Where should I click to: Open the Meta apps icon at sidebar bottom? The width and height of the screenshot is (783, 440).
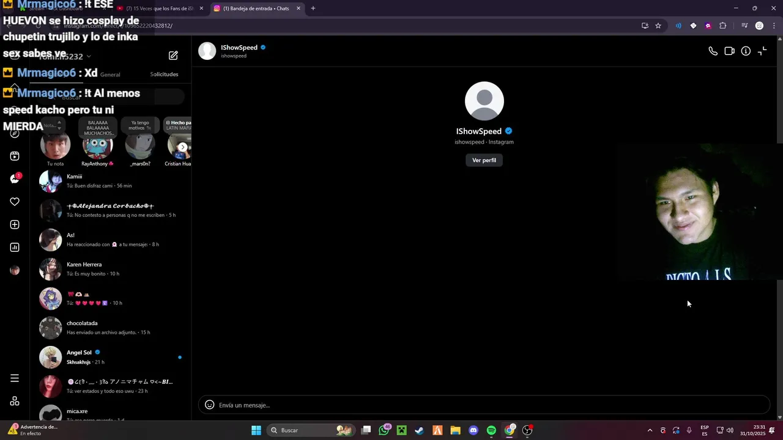(x=15, y=402)
